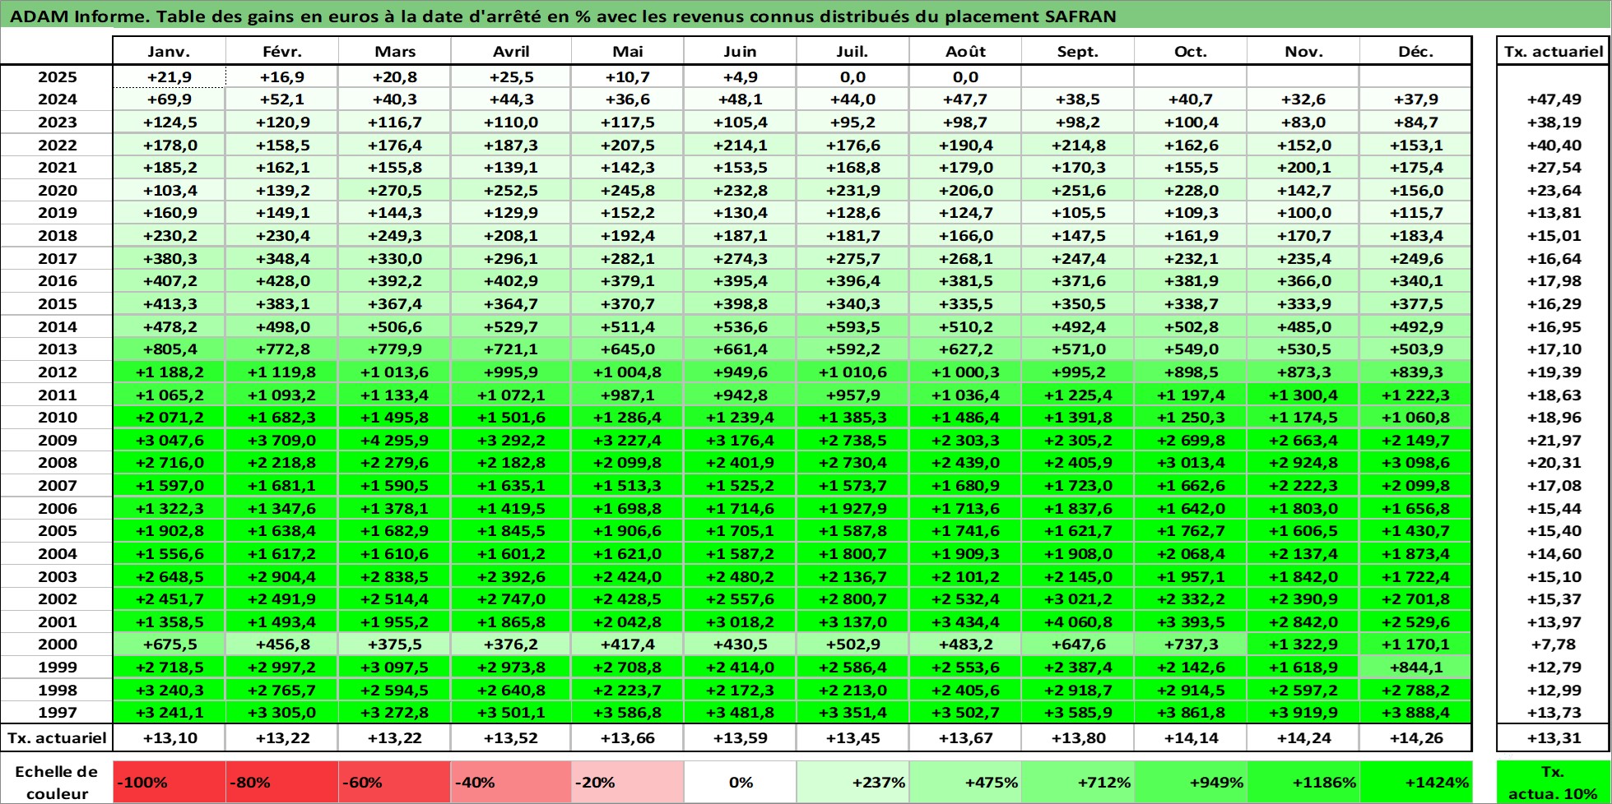Select the bottom rate cell +14,26

1415,738
